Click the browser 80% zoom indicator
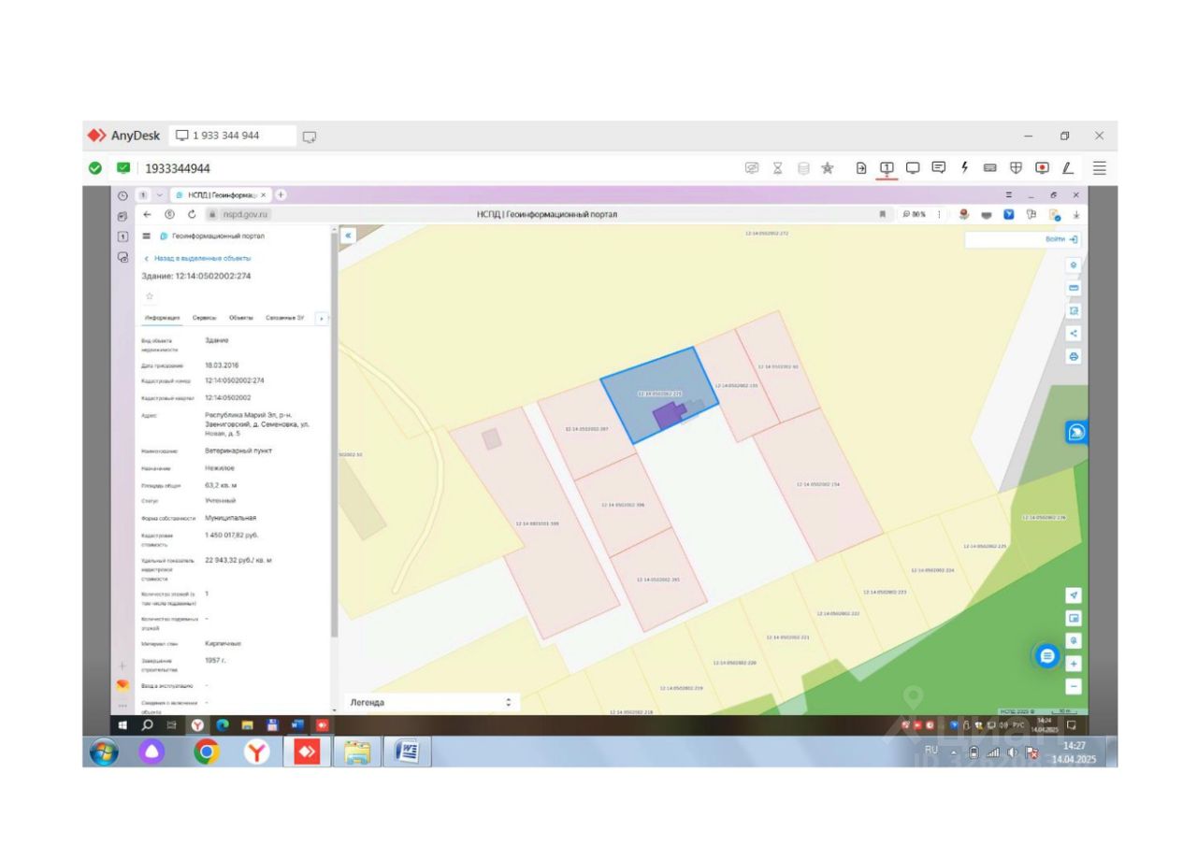Image resolution: width=1197 pixels, height=845 pixels. click(914, 214)
